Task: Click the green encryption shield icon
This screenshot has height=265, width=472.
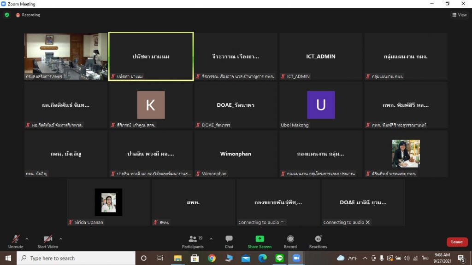Action: coord(7,15)
